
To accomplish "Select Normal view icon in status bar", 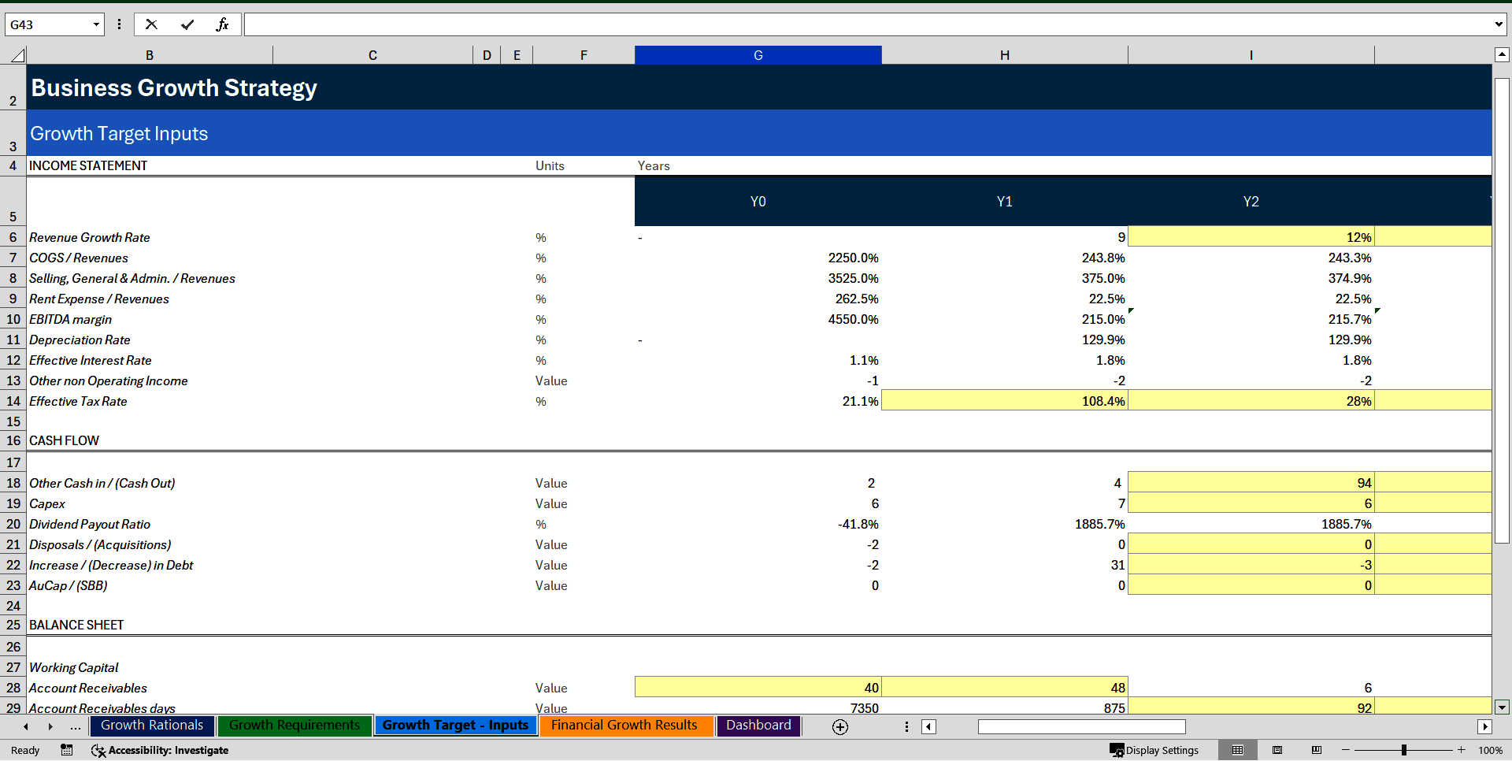I will click(x=1237, y=750).
